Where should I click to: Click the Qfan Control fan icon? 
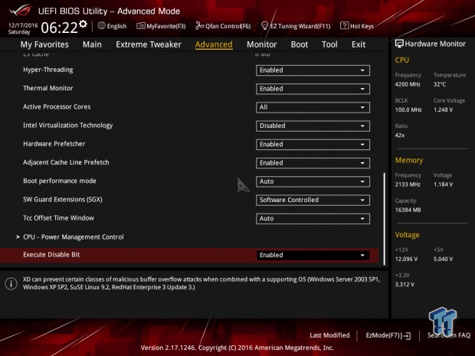(x=199, y=26)
